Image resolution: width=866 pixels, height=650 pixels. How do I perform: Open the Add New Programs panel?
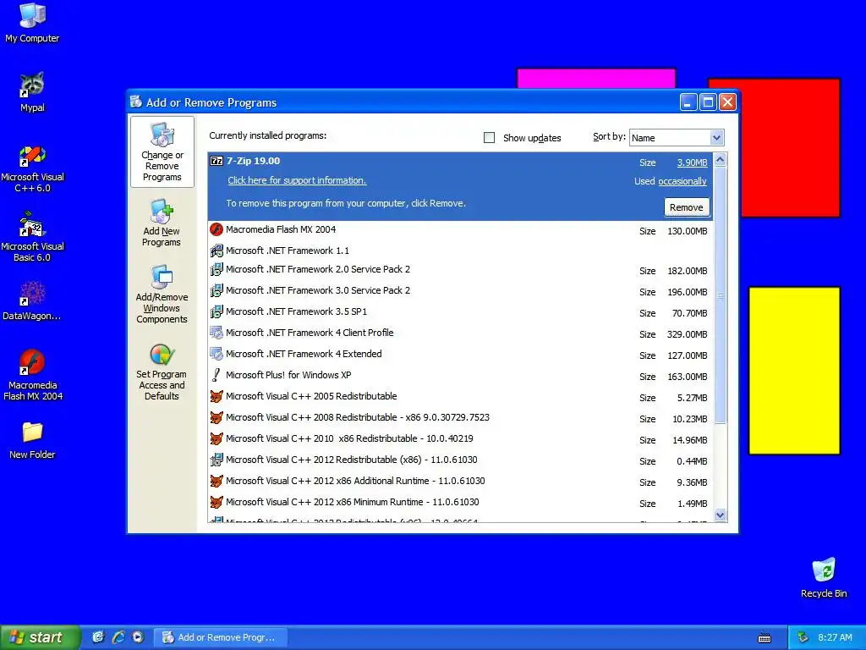[162, 223]
